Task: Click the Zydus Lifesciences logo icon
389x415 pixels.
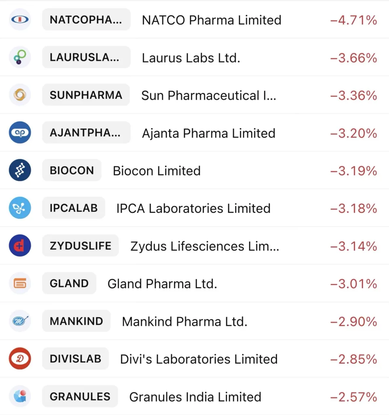Action: click(x=20, y=246)
